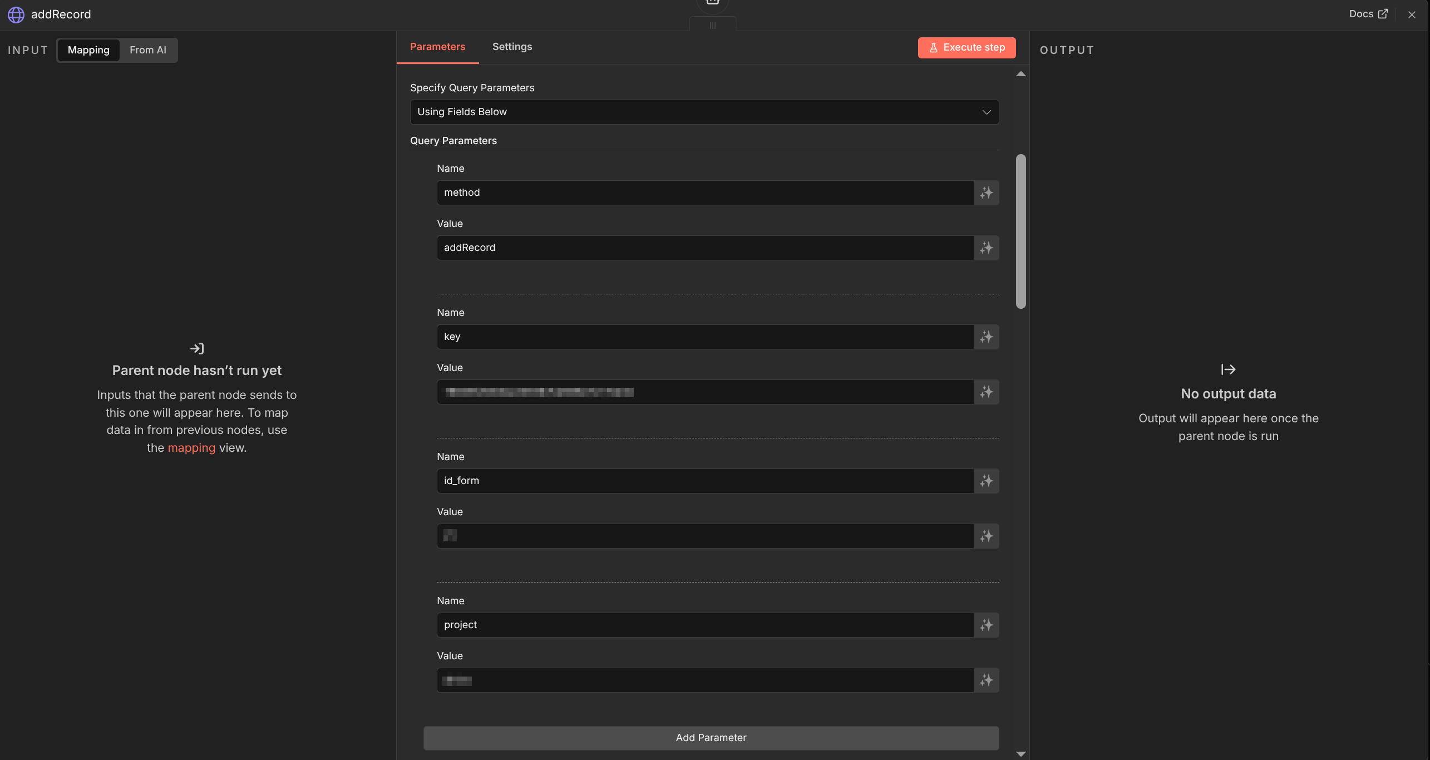This screenshot has height=760, width=1430.
Task: Click the parameters panel scrollbar thumb
Action: pyautogui.click(x=1020, y=231)
